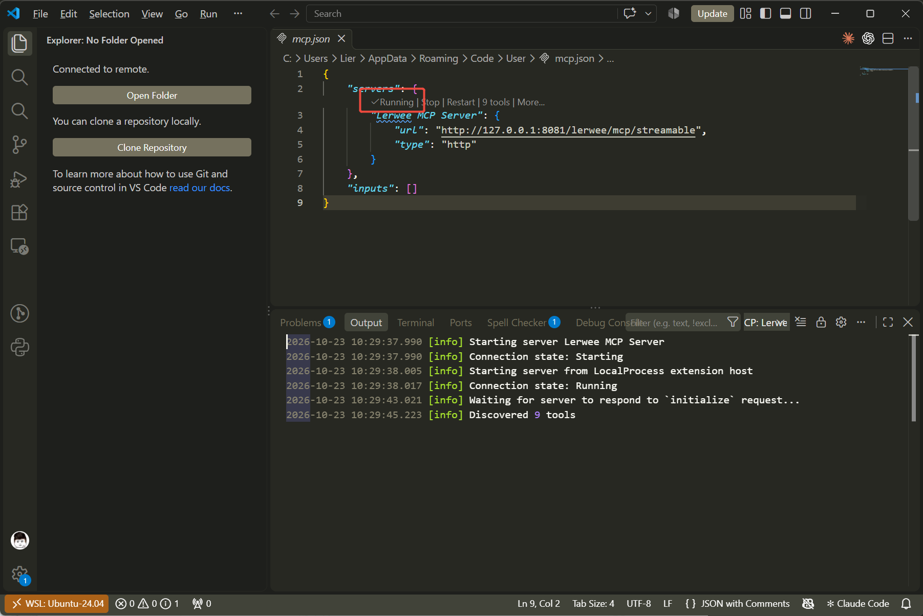Switch to the Problems tab
Viewport: 923px width, 616px height.
[307, 323]
